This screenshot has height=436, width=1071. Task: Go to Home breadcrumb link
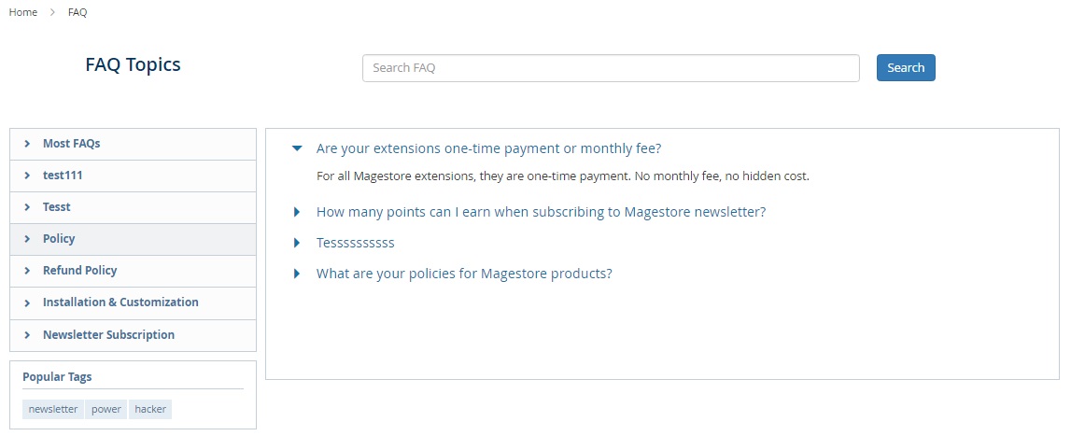pyautogui.click(x=23, y=12)
